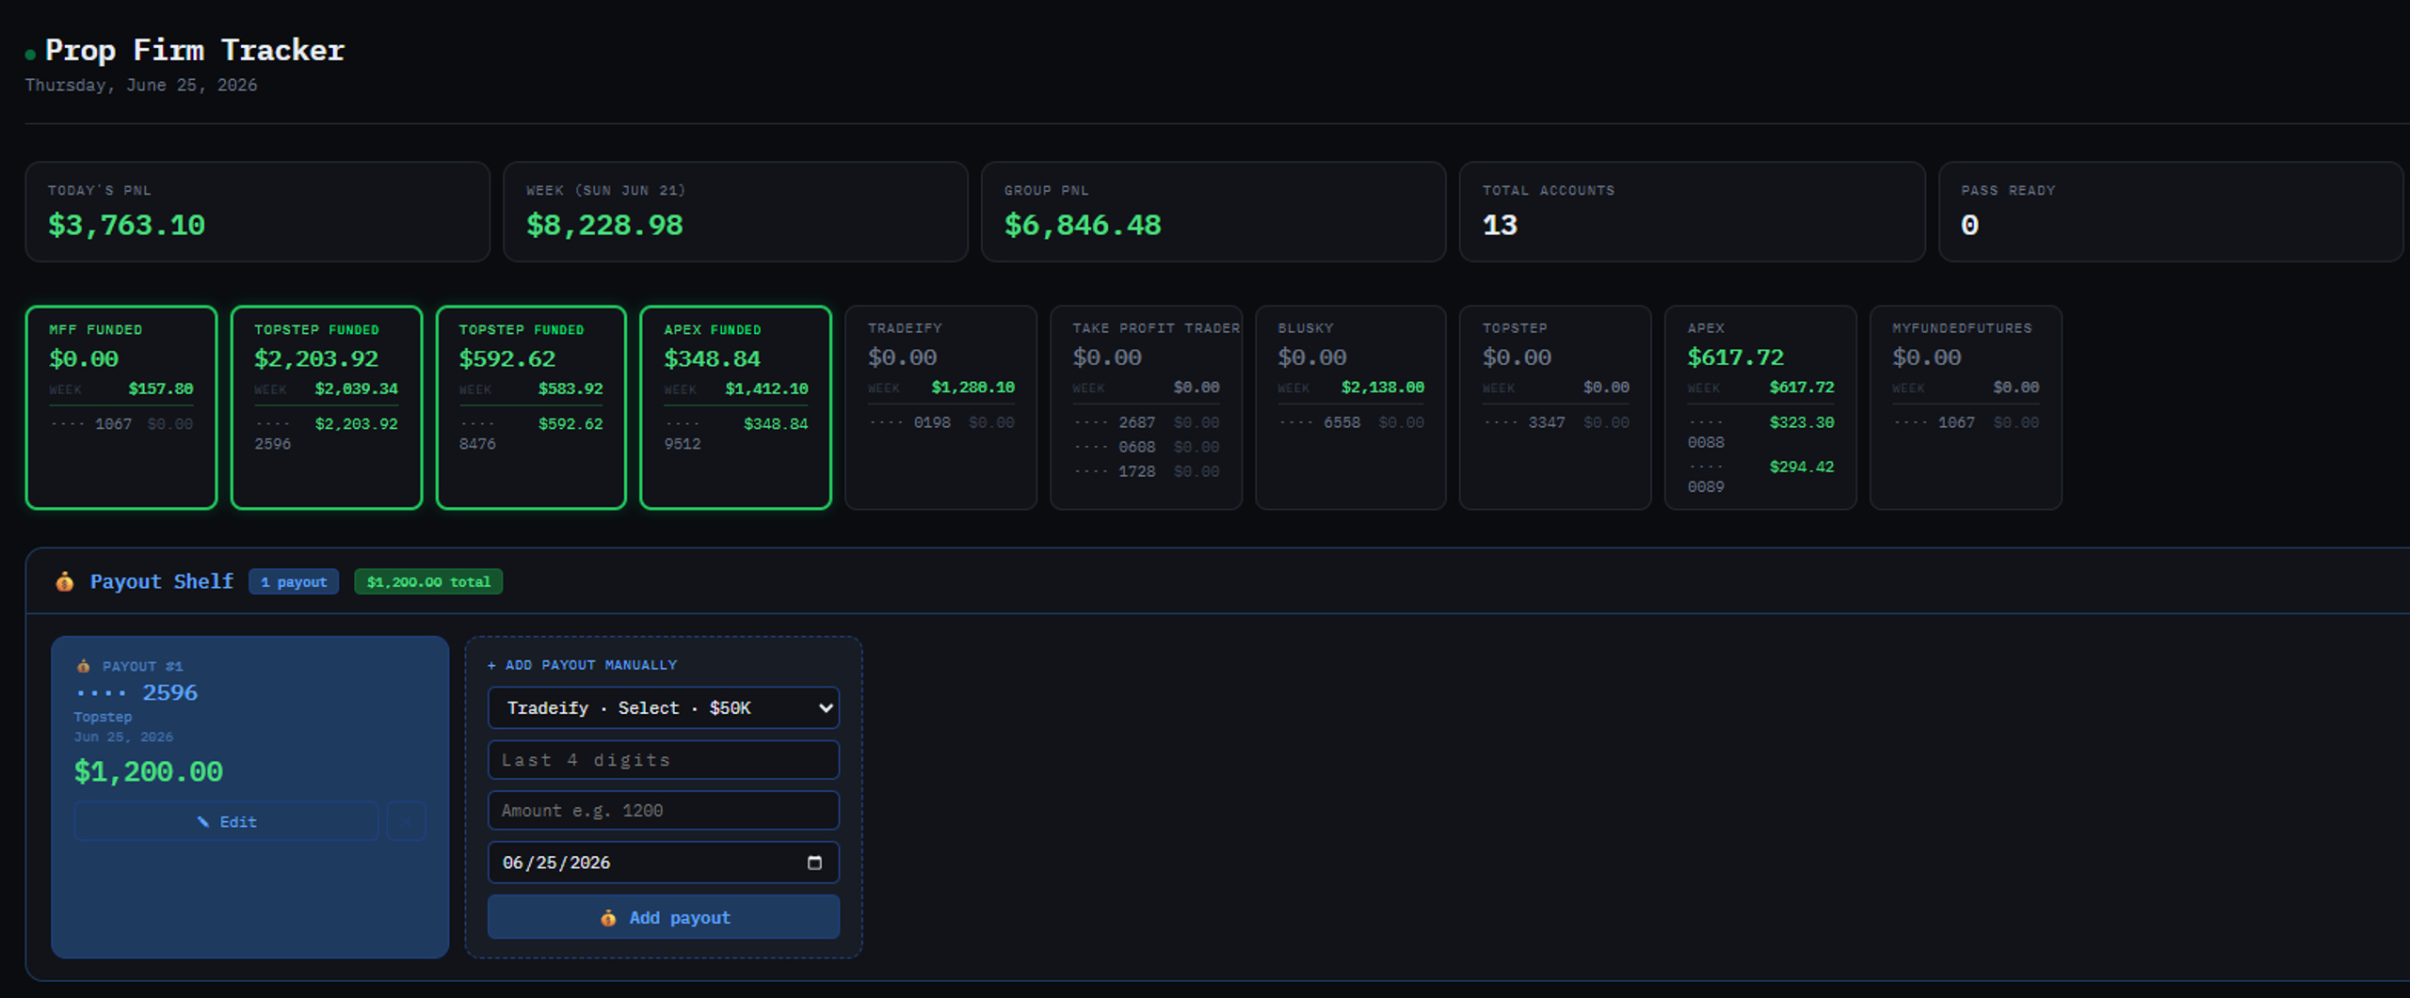2410x998 pixels.
Task: Click the money bag icon next to Payout #1
Action: click(83, 666)
